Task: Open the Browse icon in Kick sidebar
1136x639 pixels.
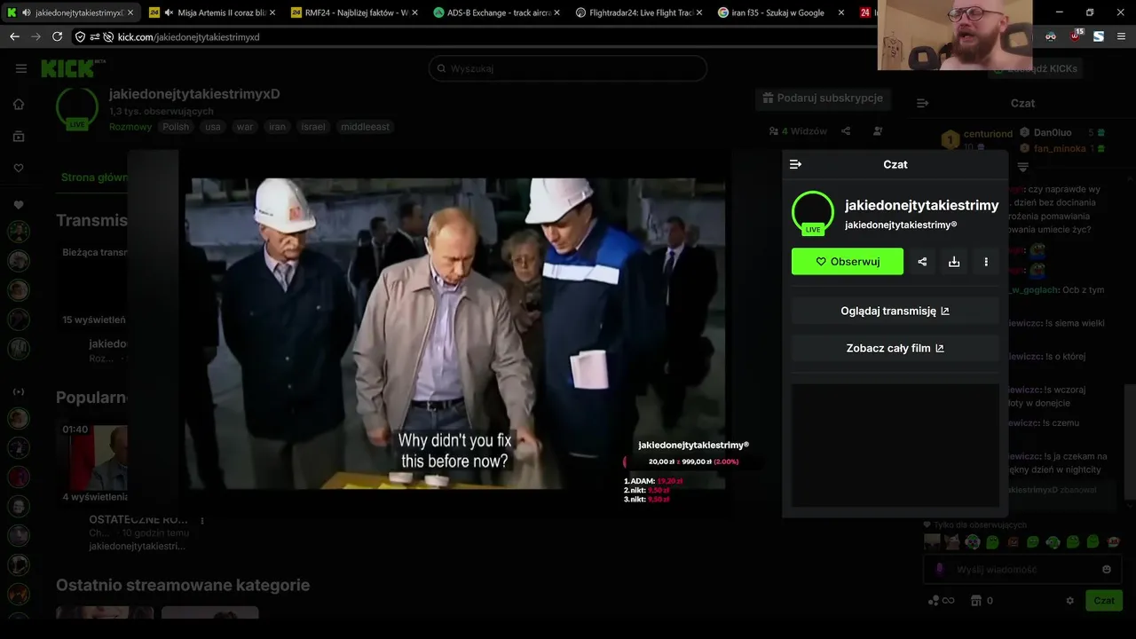Action: (x=19, y=136)
